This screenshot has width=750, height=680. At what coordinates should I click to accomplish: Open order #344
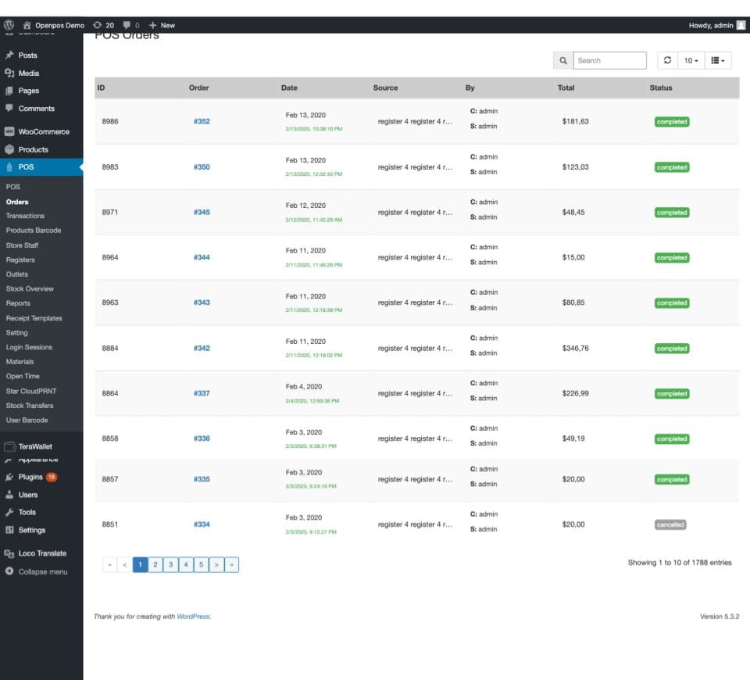click(202, 257)
